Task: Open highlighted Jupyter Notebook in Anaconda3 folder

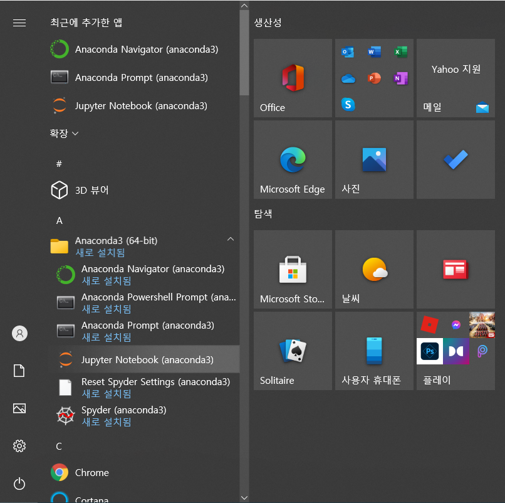Action: pos(143,359)
